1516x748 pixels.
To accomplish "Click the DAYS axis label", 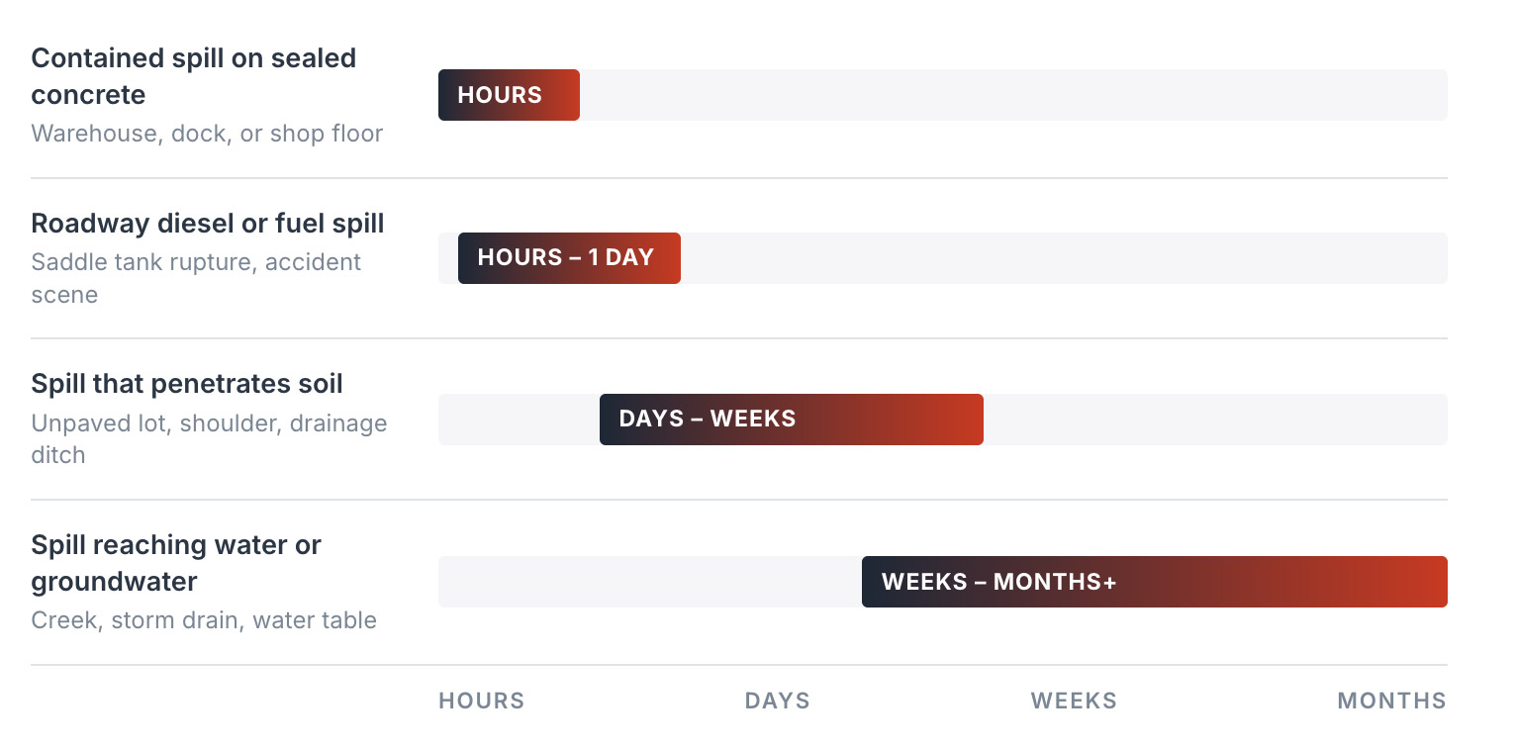I will point(778,701).
